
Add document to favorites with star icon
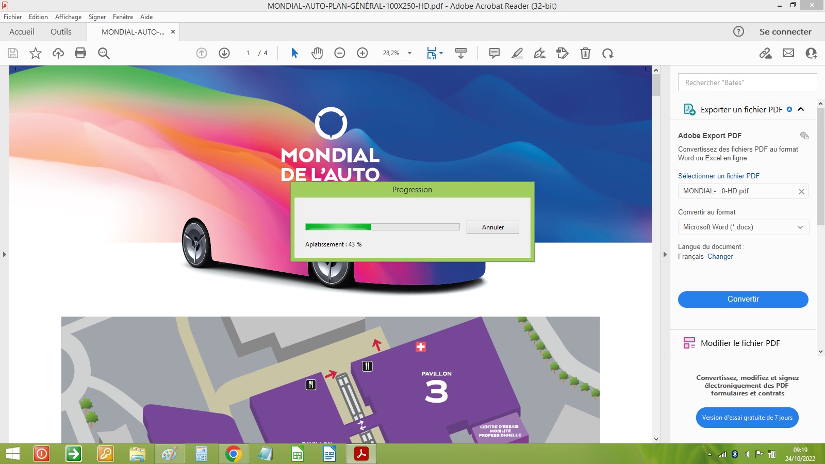click(36, 53)
